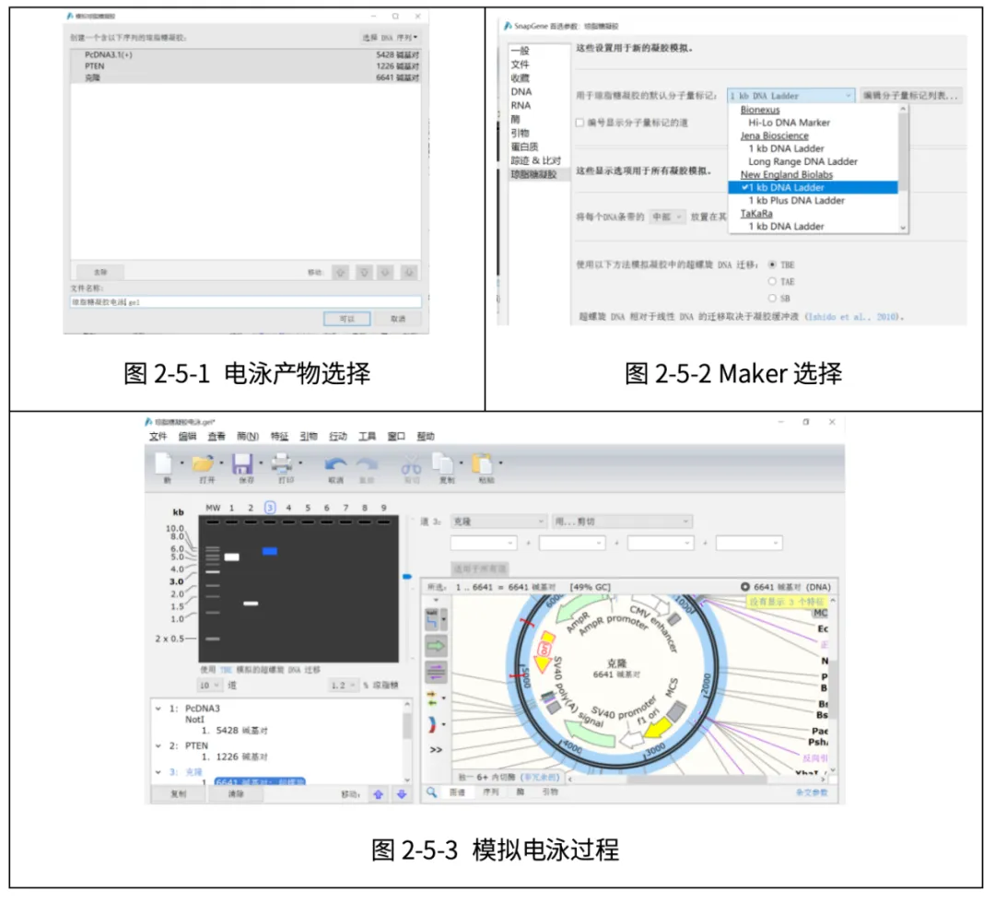Screen dimensions: 995x903
Task: Open the 工具 (Tools) menu
Action: [367, 436]
